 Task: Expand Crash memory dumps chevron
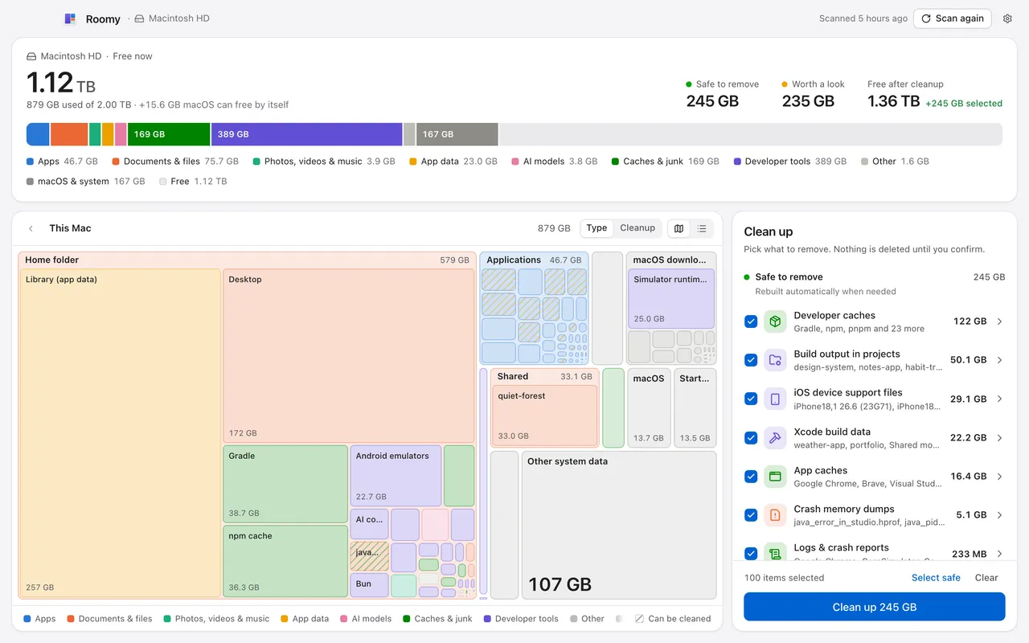coord(1000,515)
